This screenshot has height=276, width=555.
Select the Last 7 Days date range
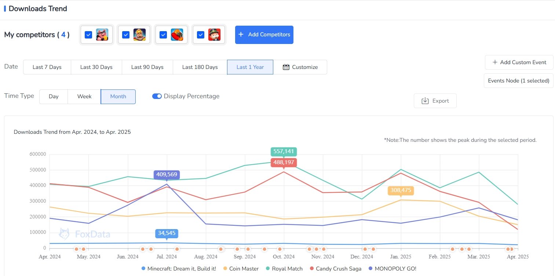tap(47, 67)
